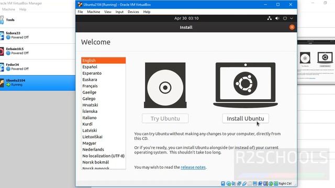Screen dimensions: 335x188
Task: Open Machine menu in VirtualBox Manager
Action: (8, 9)
